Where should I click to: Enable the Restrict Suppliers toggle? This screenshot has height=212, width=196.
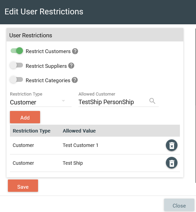tap(16, 65)
